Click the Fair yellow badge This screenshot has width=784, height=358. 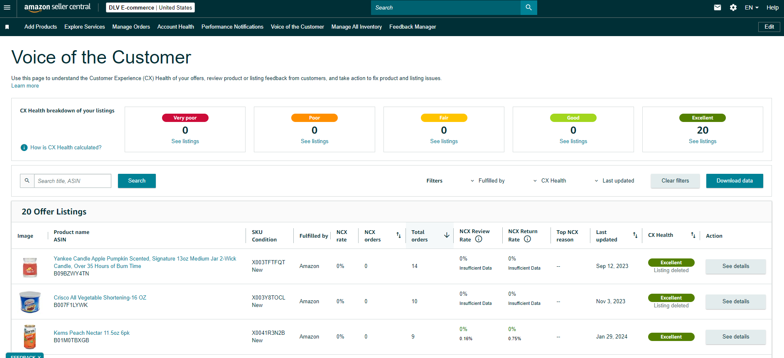444,118
